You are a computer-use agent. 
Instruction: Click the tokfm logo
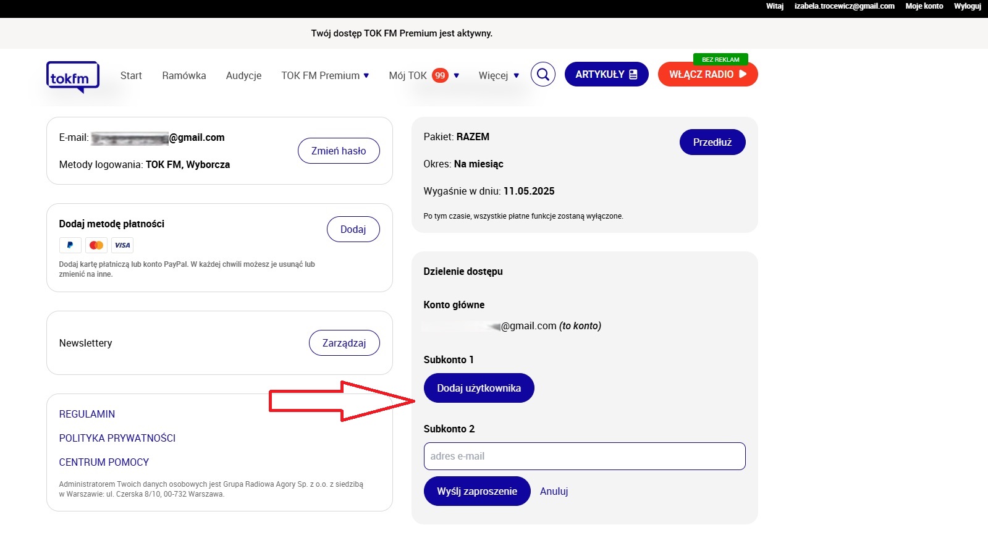pos(72,77)
